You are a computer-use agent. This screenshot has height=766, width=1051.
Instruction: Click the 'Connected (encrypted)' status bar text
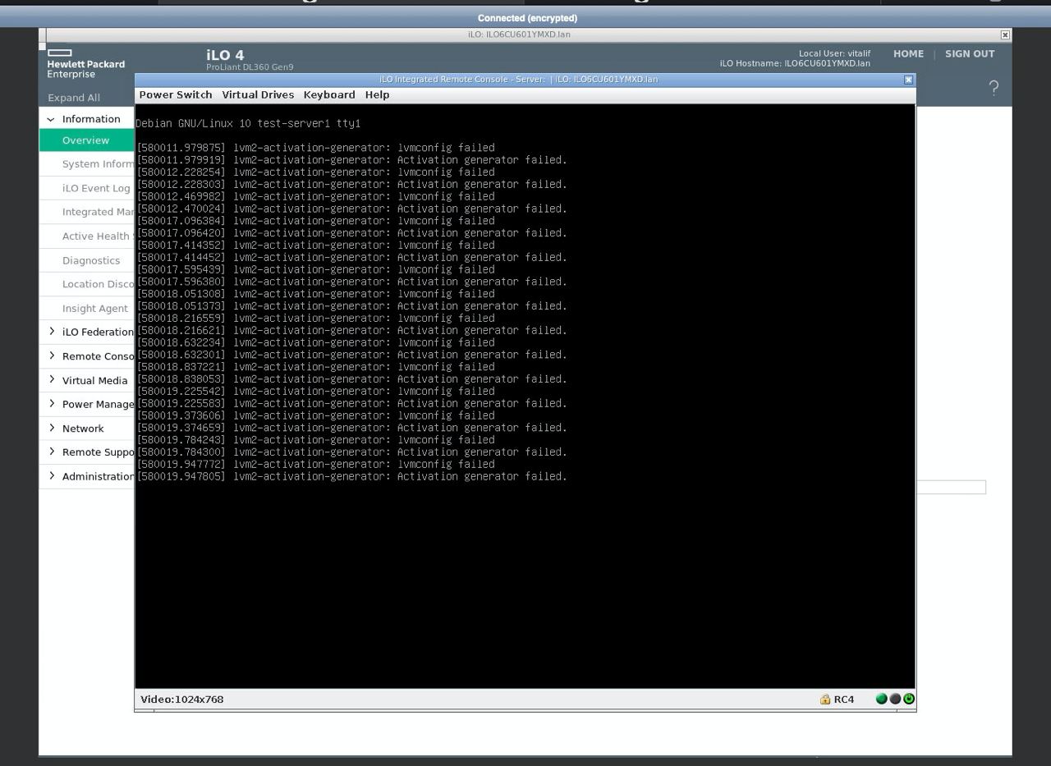[527, 18]
